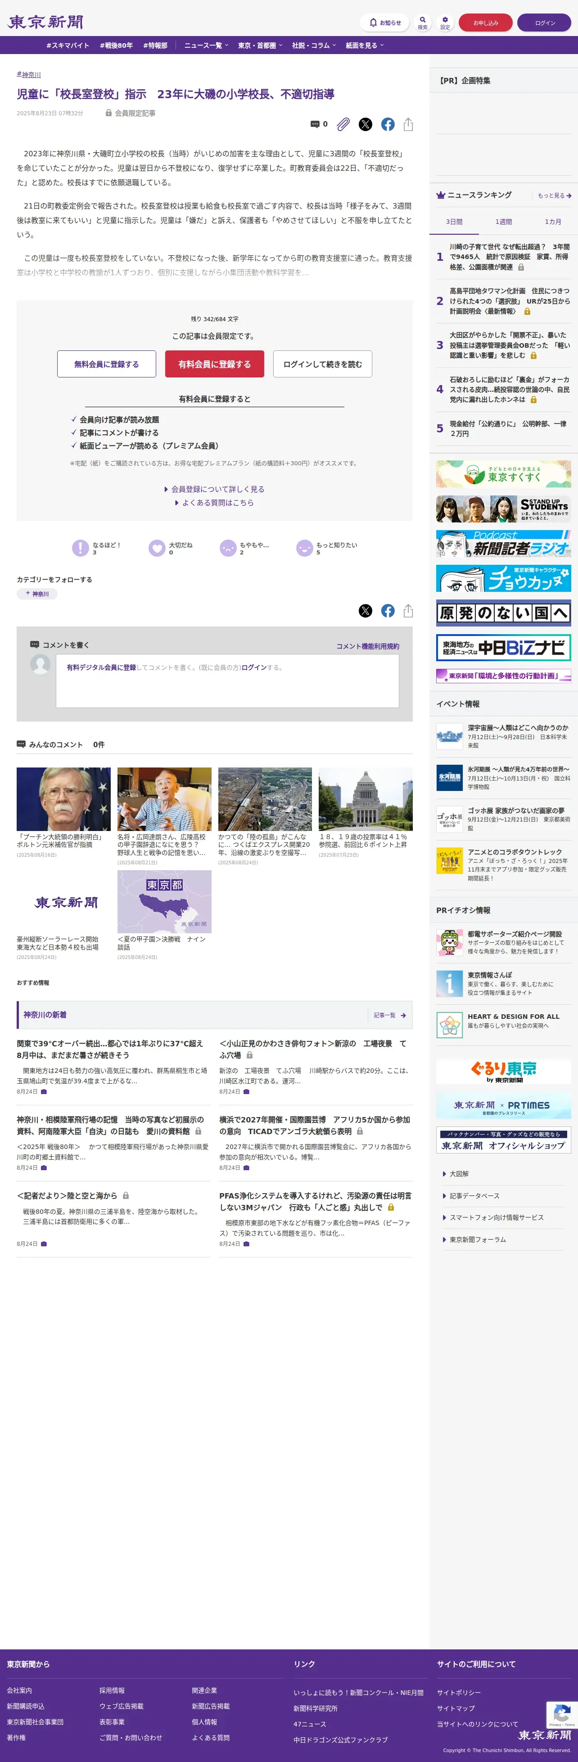
Task: Select the 1カ月 ranking tab
Action: tap(553, 222)
